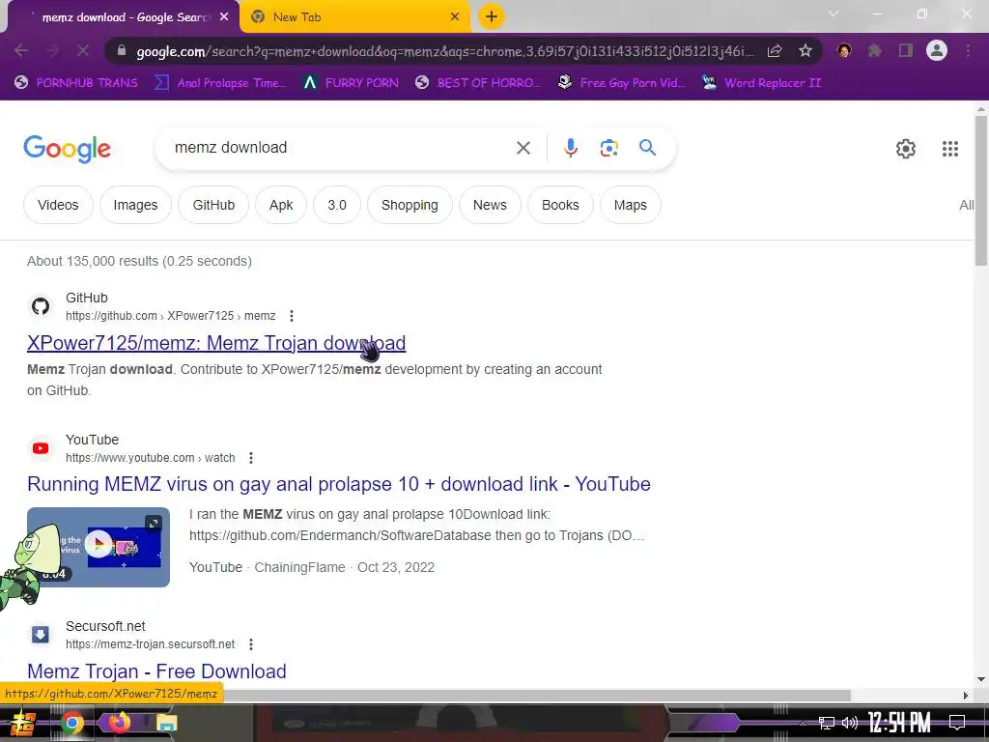Start voice search with the microphone
This screenshot has width=989, height=742.
tap(570, 148)
